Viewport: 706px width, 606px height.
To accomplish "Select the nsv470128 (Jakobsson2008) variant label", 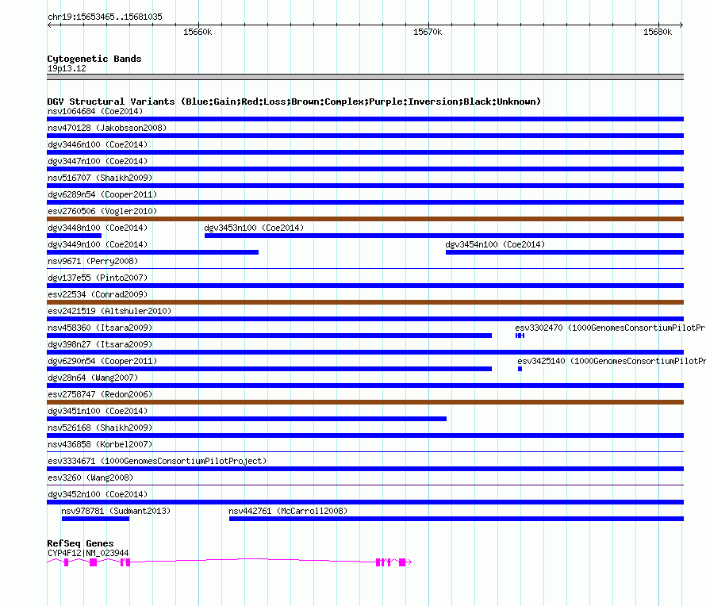I will tap(107, 128).
